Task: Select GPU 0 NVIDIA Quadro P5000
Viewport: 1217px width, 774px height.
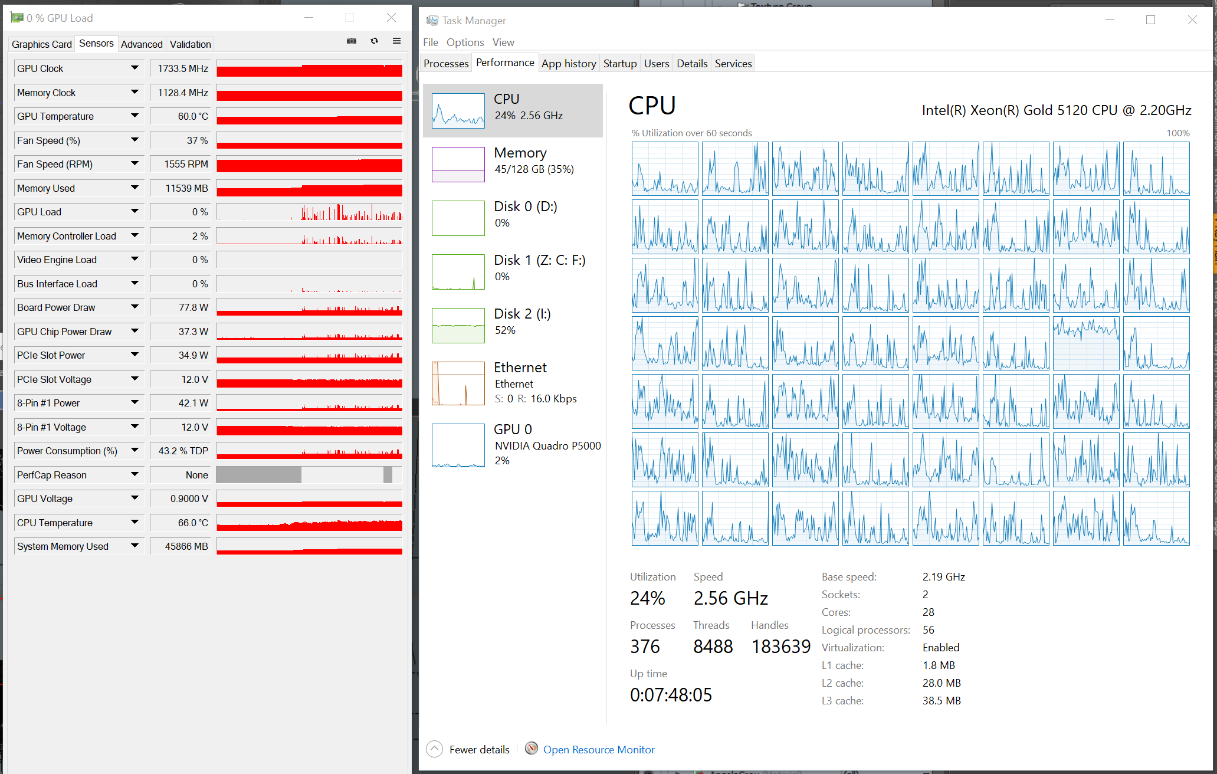Action: pyautogui.click(x=513, y=445)
